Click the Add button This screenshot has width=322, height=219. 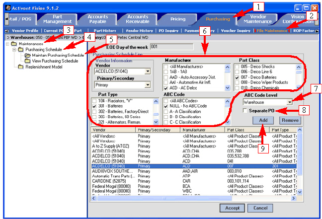click(x=263, y=120)
